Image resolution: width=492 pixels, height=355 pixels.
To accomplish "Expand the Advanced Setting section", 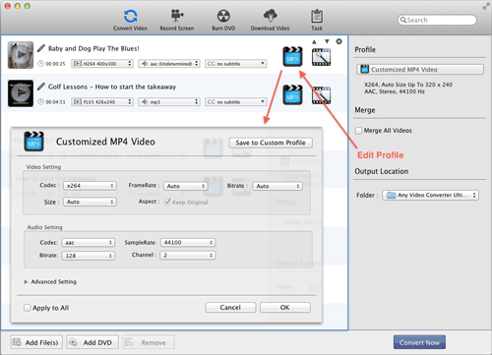I will 26,282.
